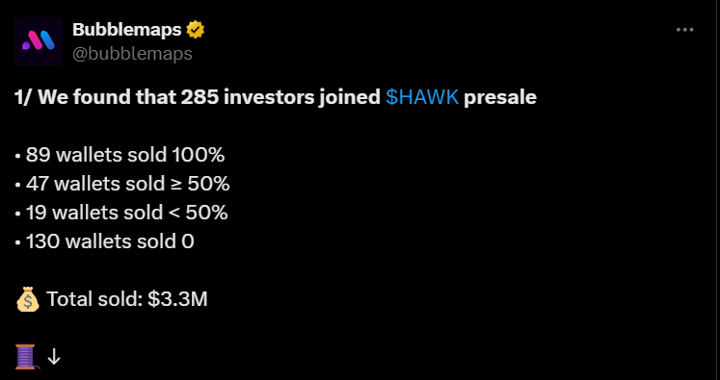
Task: Select the Bubblemaps display name
Action: click(x=127, y=30)
